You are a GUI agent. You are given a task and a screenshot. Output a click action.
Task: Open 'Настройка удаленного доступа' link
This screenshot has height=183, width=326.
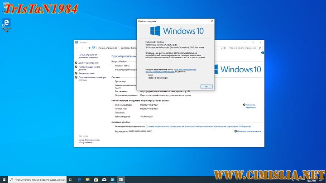89,68
